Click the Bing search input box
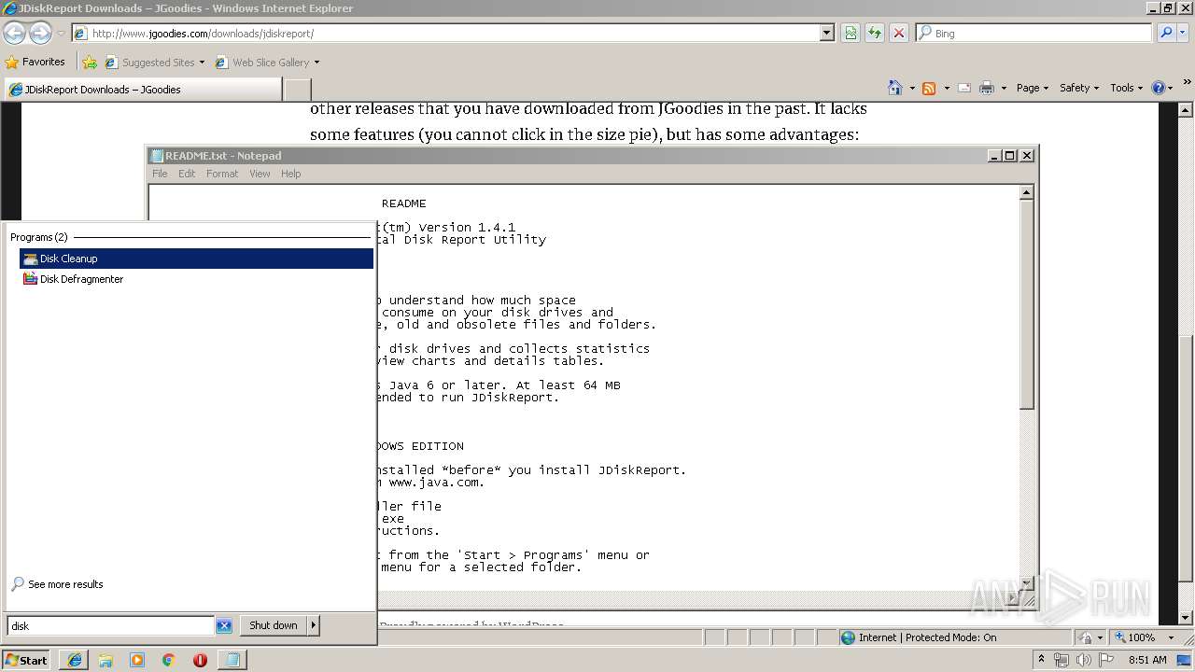This screenshot has width=1195, height=672. [x=1034, y=33]
